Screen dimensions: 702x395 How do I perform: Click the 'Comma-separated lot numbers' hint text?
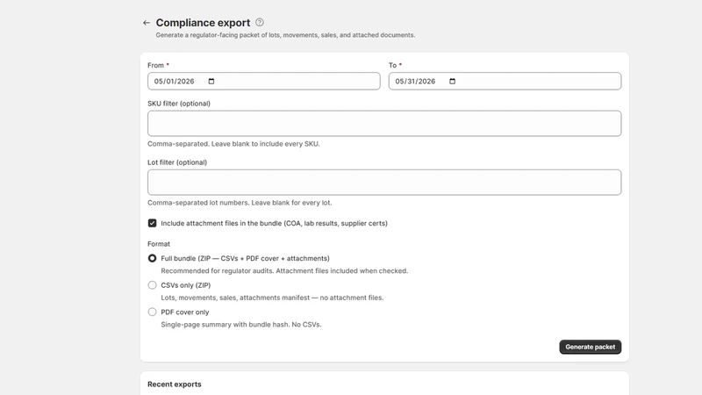240,203
